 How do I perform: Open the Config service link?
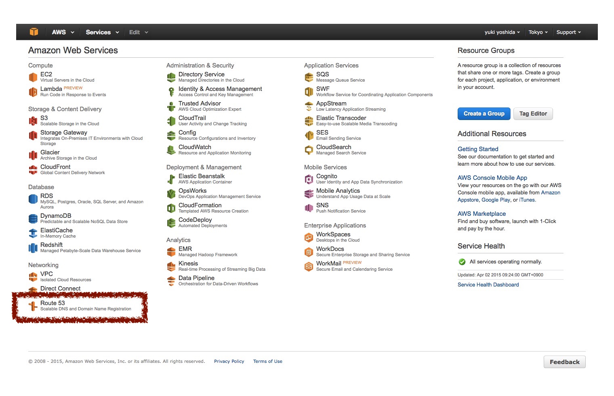coord(187,133)
